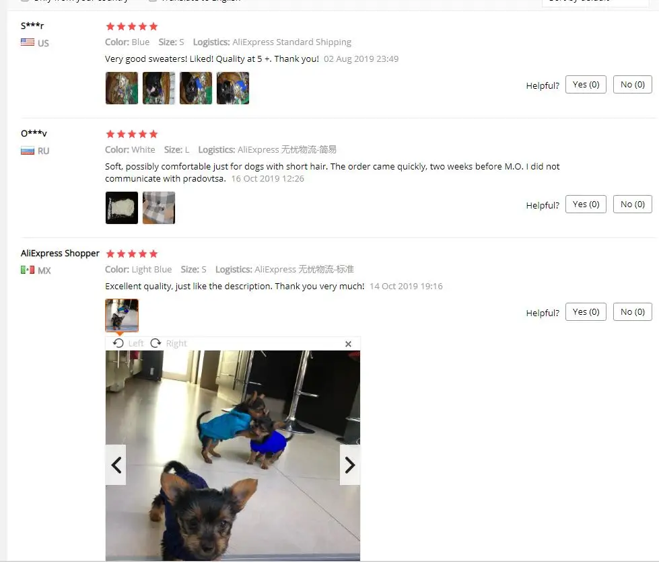
Task: Open the sort dropdown at top right
Action: 596,2
